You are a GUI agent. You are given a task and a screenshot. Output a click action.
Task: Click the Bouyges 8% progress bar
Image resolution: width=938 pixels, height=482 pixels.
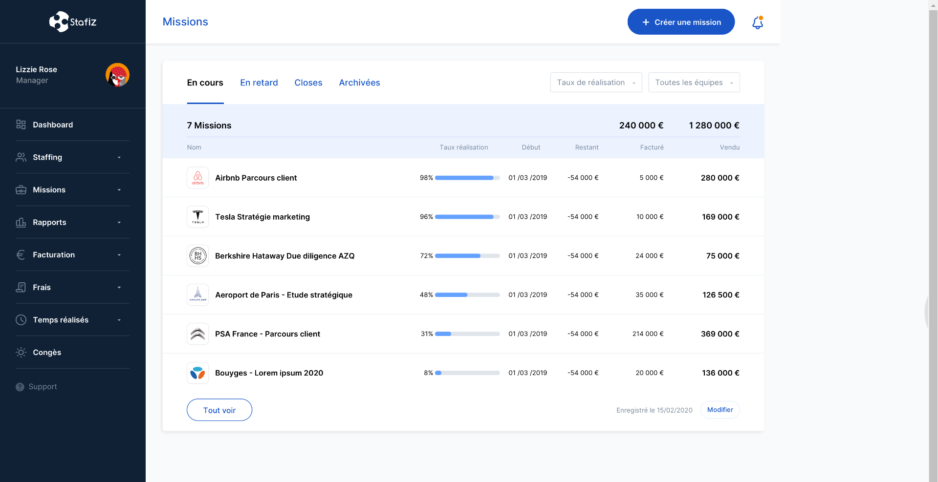pos(467,373)
